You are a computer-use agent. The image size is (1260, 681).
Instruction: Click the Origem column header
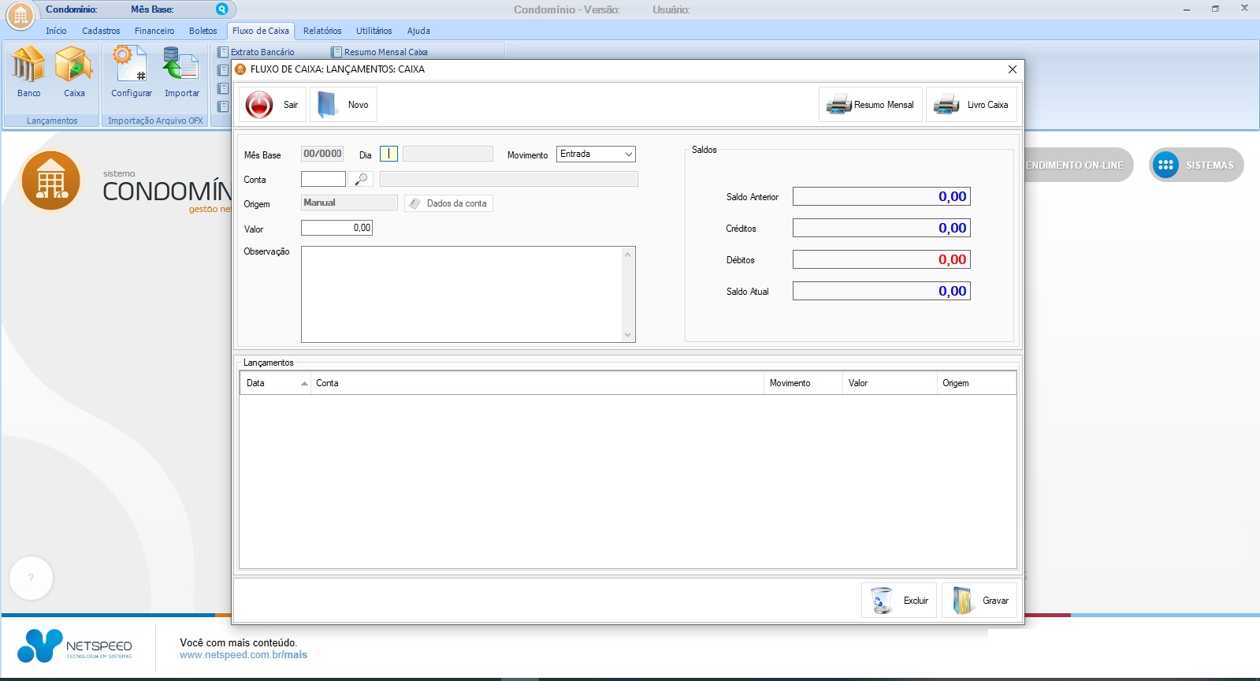coord(976,383)
